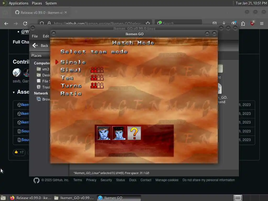Open the file manager Edit menu
268x201 pixels.
(46, 36)
